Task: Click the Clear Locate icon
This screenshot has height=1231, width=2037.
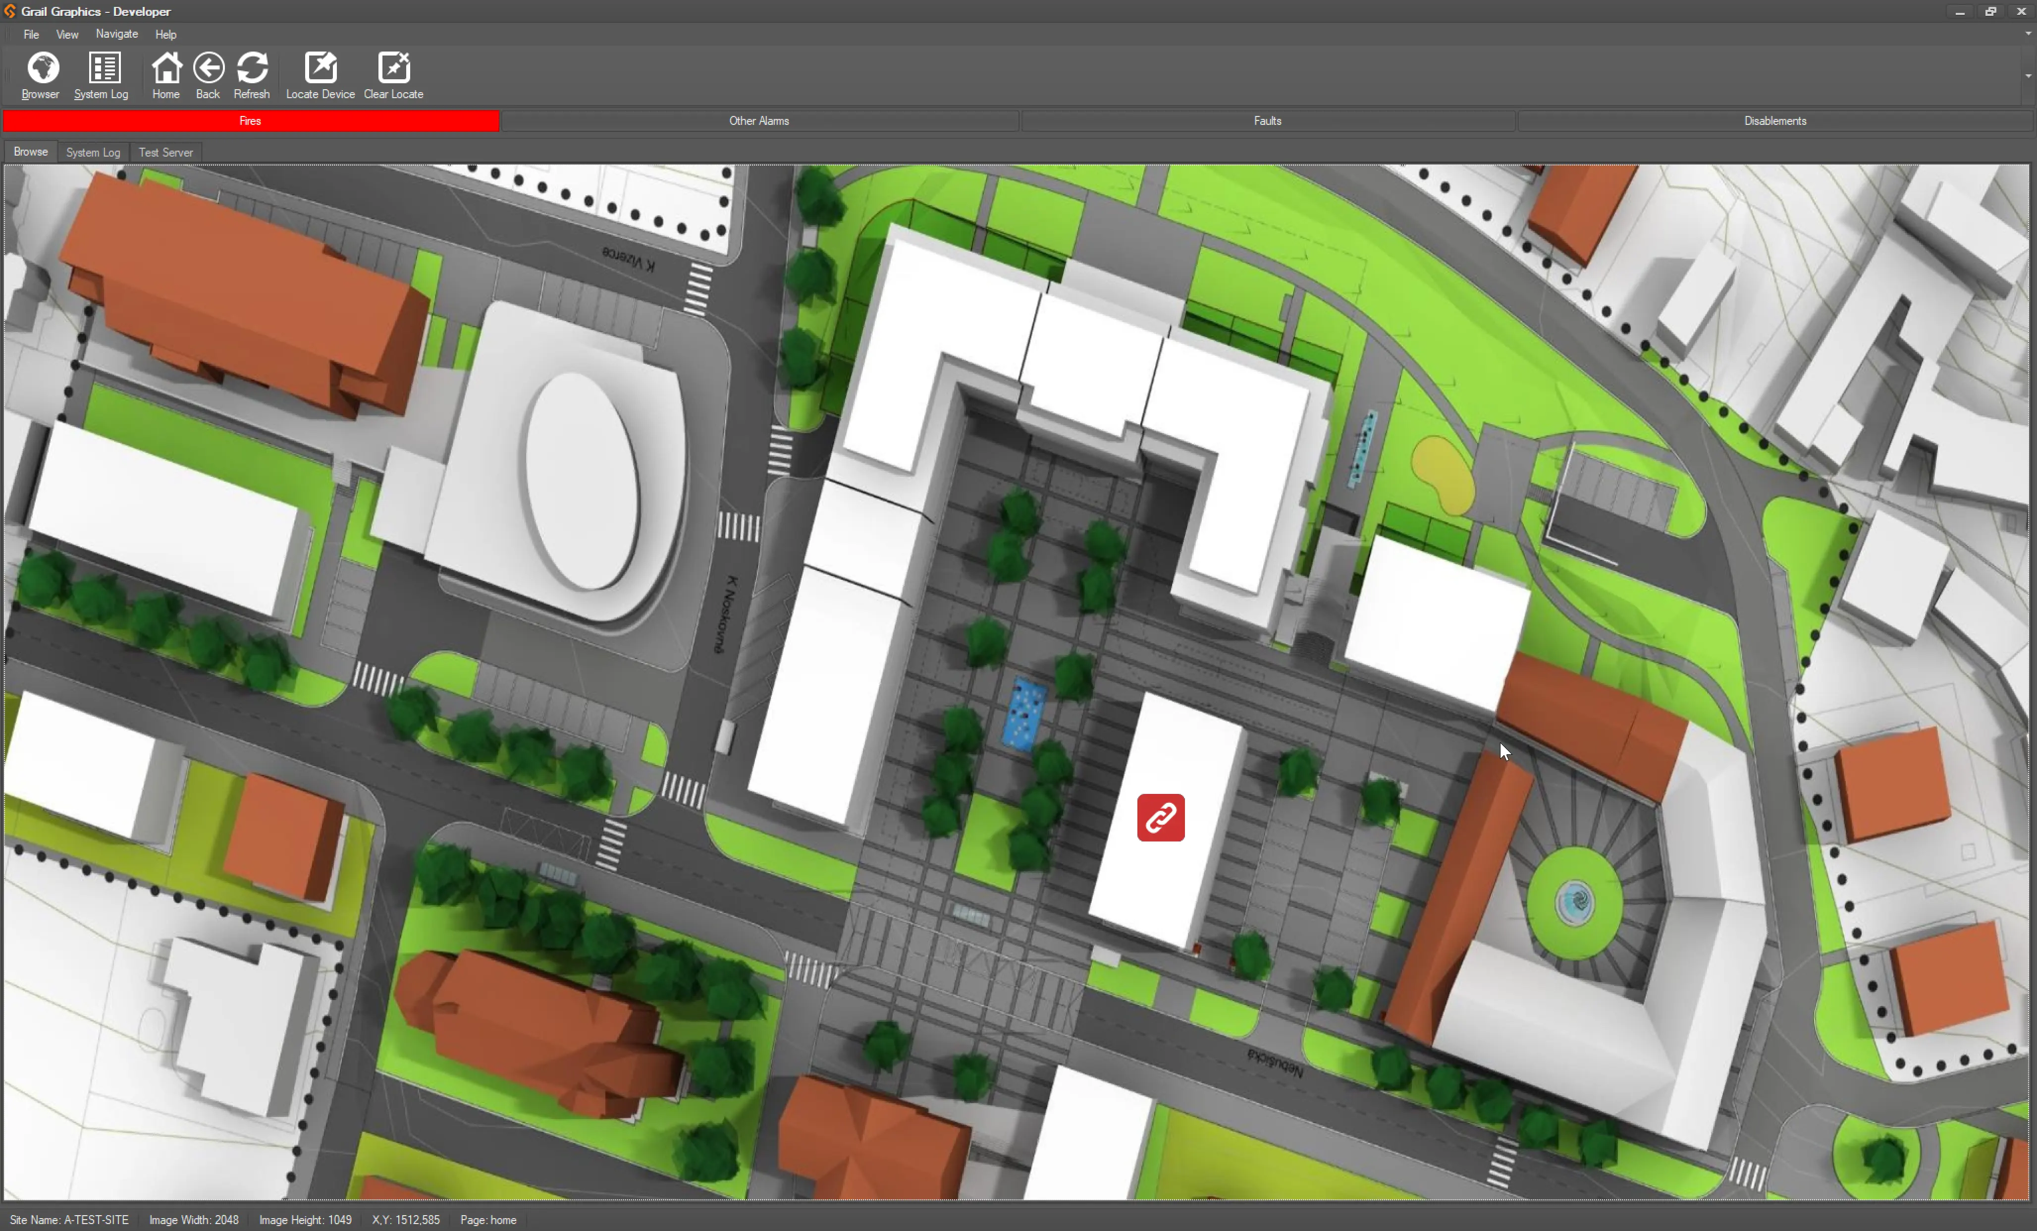Action: tap(393, 69)
